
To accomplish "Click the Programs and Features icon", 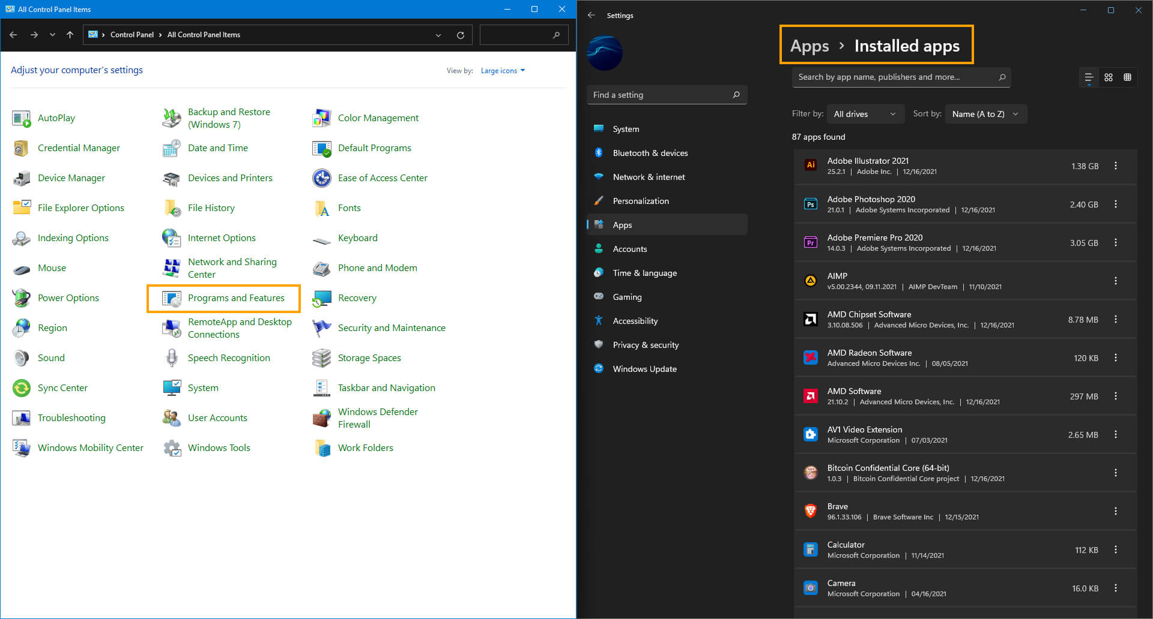I will 172,298.
